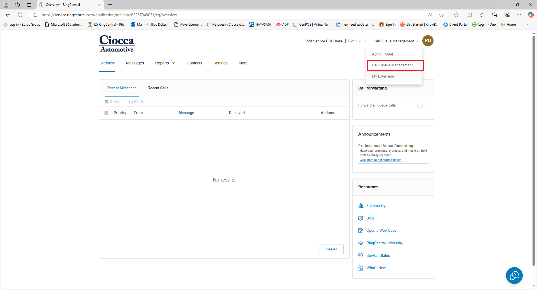Image resolution: width=537 pixels, height=290 pixels.
Task: Click the Priority column header
Action: click(120, 113)
